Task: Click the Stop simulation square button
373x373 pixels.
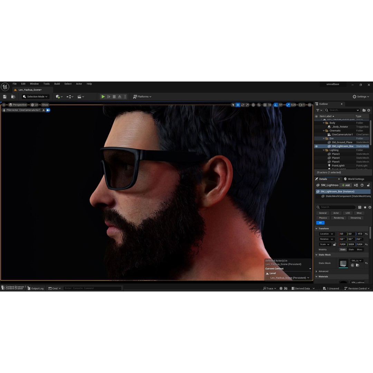Action: coord(114,97)
